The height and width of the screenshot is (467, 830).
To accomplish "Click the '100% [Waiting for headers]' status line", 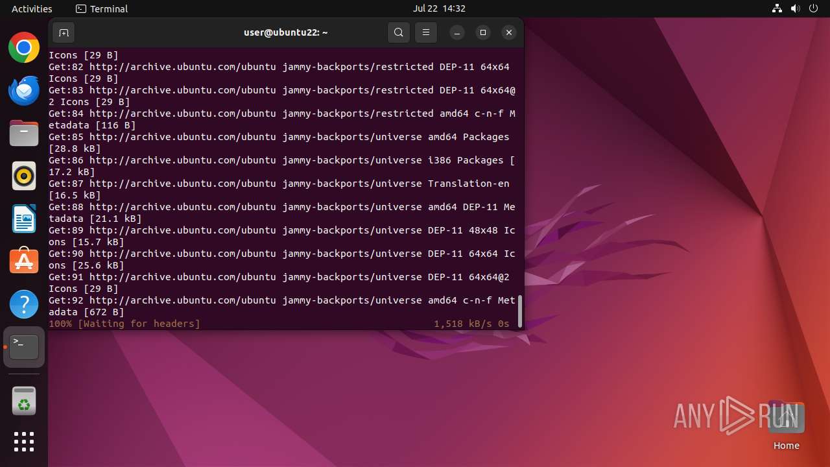I will [x=124, y=324].
